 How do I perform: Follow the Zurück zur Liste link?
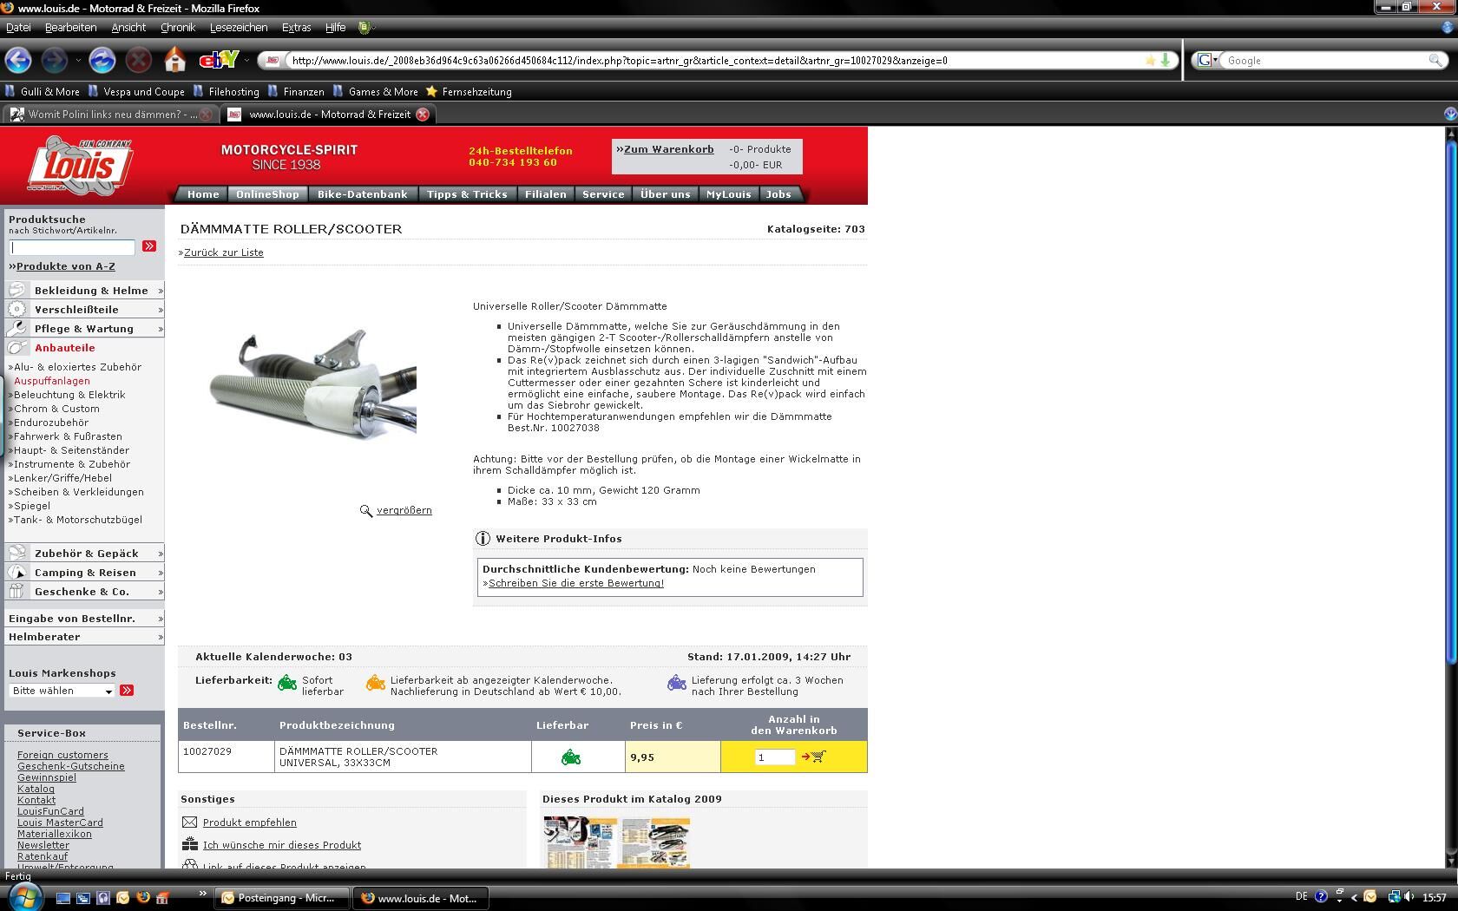click(223, 252)
